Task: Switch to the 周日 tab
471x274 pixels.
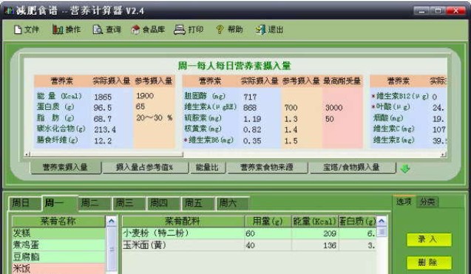Action: click(24, 204)
